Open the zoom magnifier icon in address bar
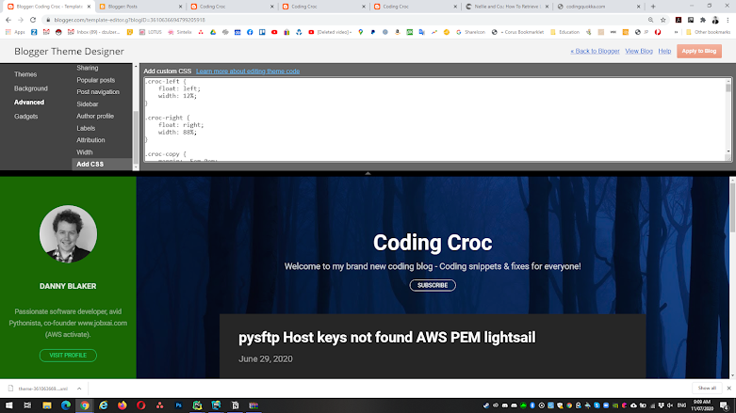 [x=650, y=20]
